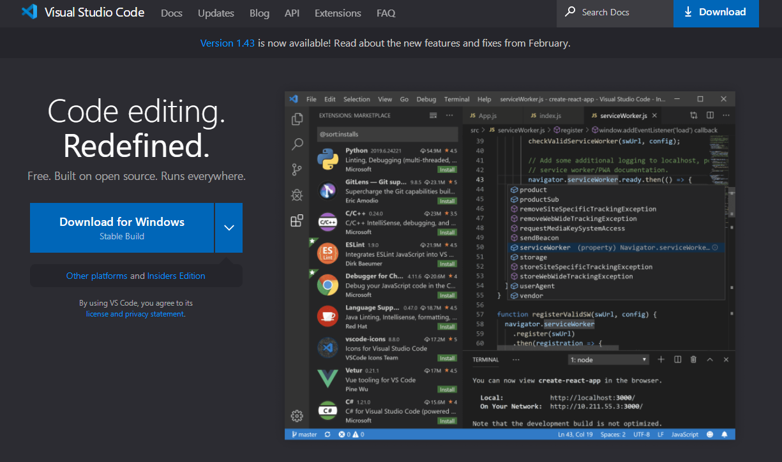Click Download for Windows Stable Build
782x462 pixels.
pos(122,228)
